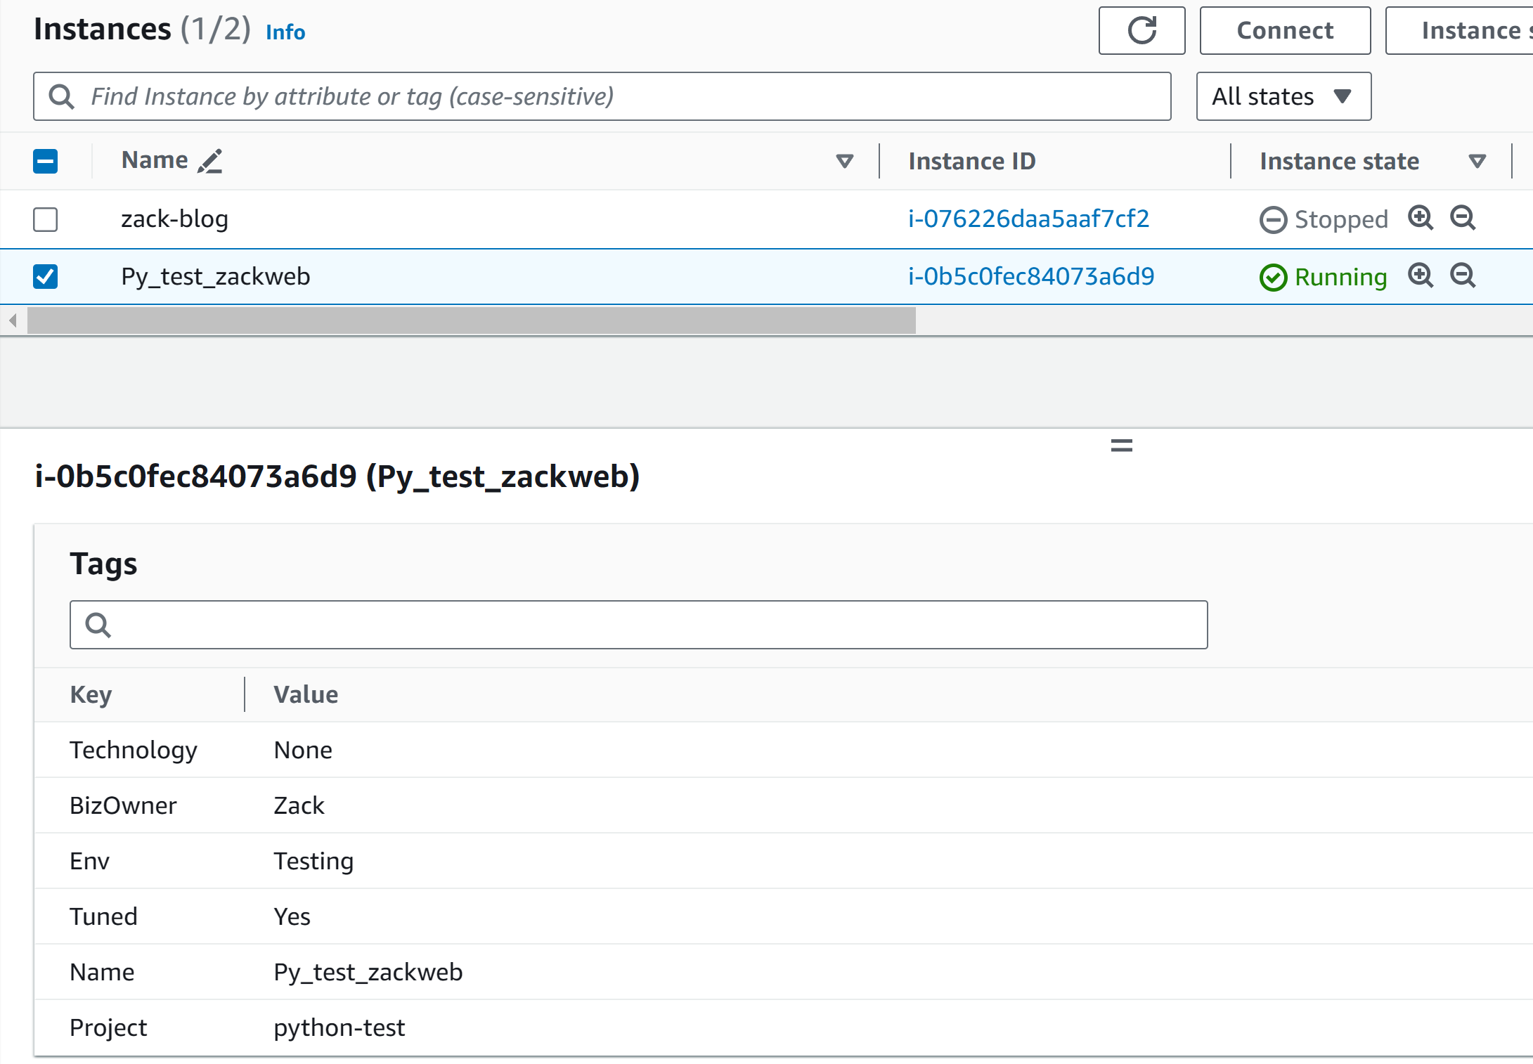Click the panel resize handle icon
Screen dimensions: 1533x1064
(1122, 445)
